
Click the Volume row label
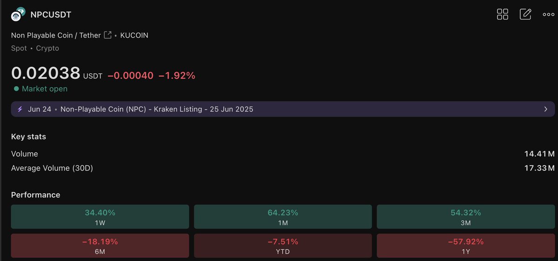click(25, 154)
